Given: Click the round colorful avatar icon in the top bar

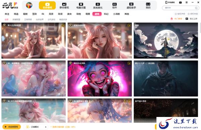Looking at the screenshot, I should point(29,5).
